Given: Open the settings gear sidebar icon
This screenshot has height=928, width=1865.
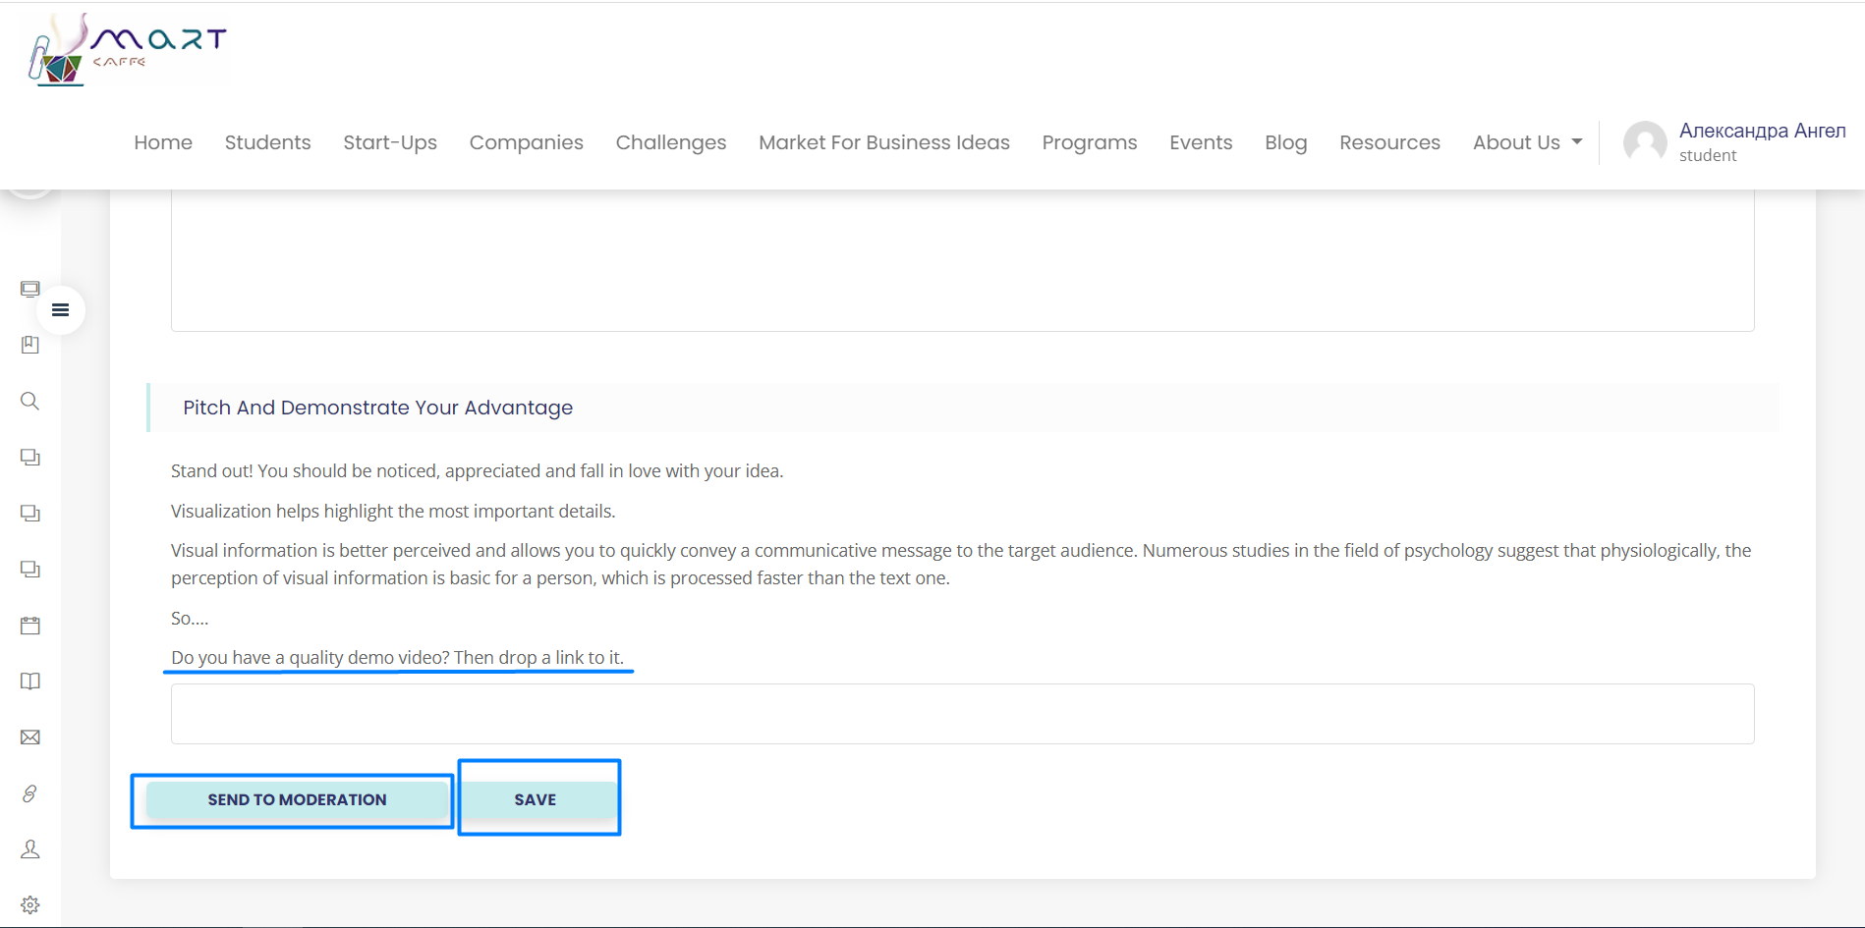Looking at the screenshot, I should click(x=30, y=904).
